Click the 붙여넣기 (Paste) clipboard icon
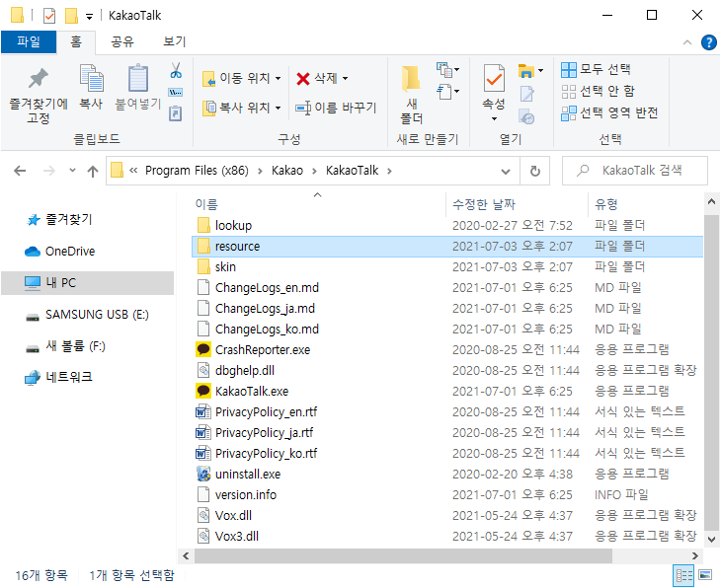Screen dimensions: 721x588 [138, 87]
